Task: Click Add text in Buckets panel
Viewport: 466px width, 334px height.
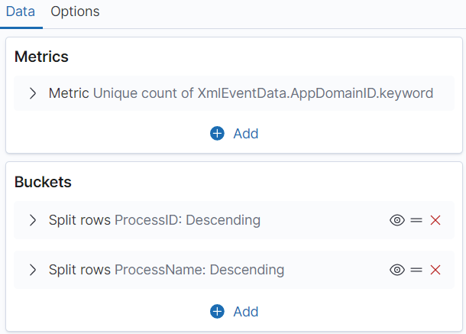Action: point(246,312)
